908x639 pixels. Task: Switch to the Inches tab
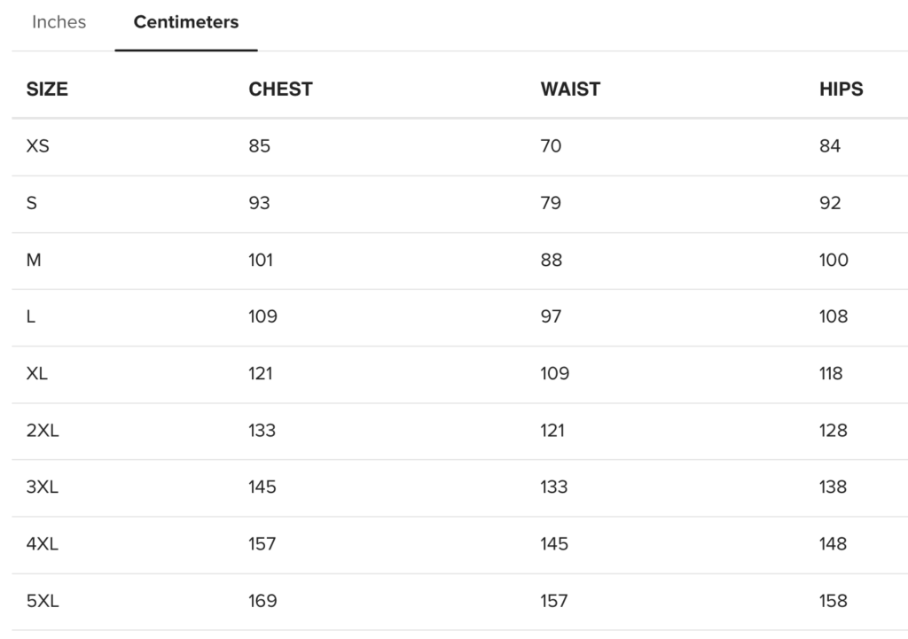coord(59,22)
